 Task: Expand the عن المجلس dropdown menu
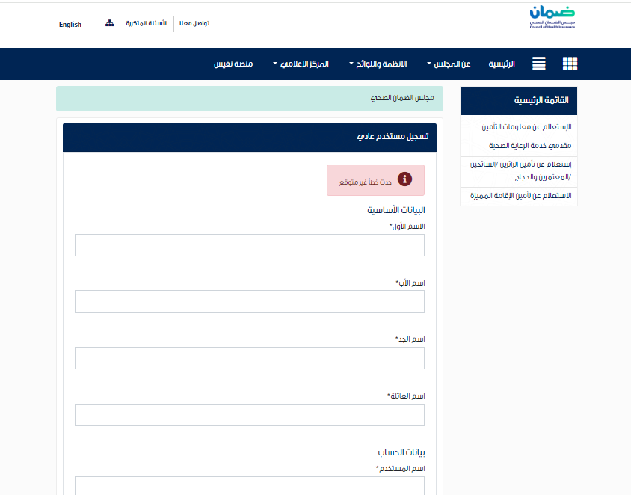449,64
